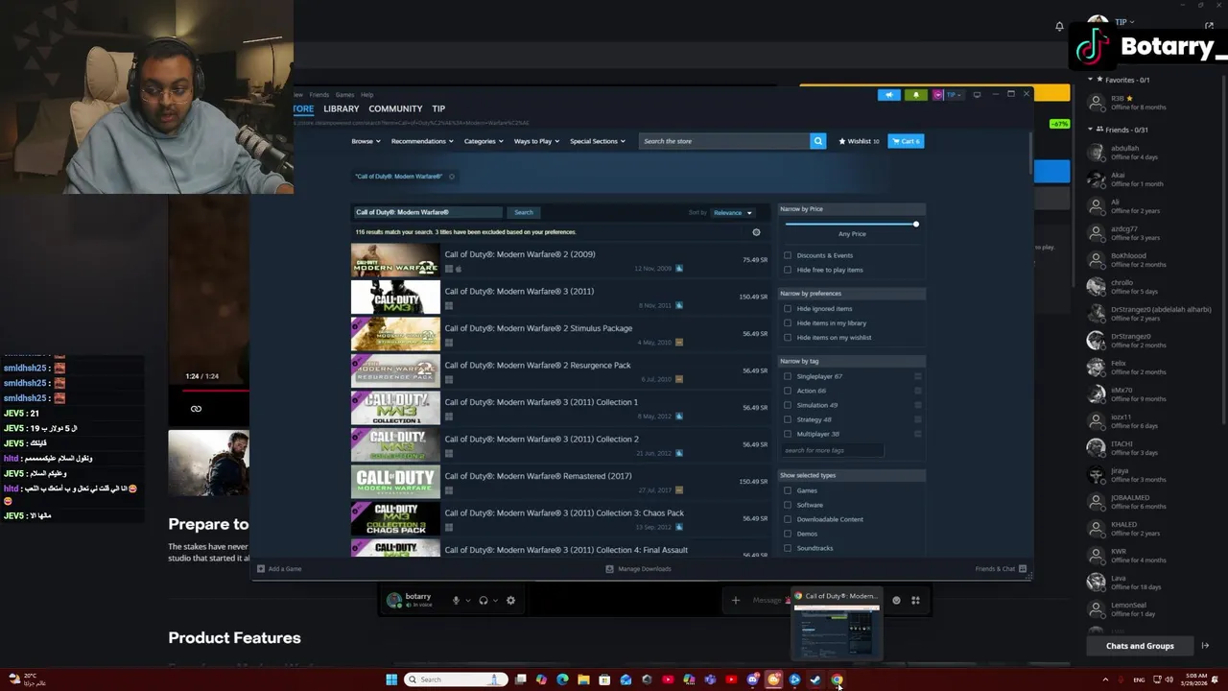Click the video progress bar at 1:24

215,391
